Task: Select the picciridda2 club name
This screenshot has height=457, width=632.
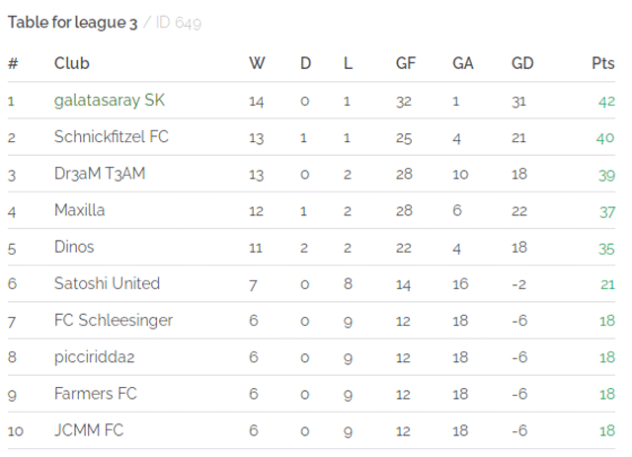Action: (x=95, y=357)
